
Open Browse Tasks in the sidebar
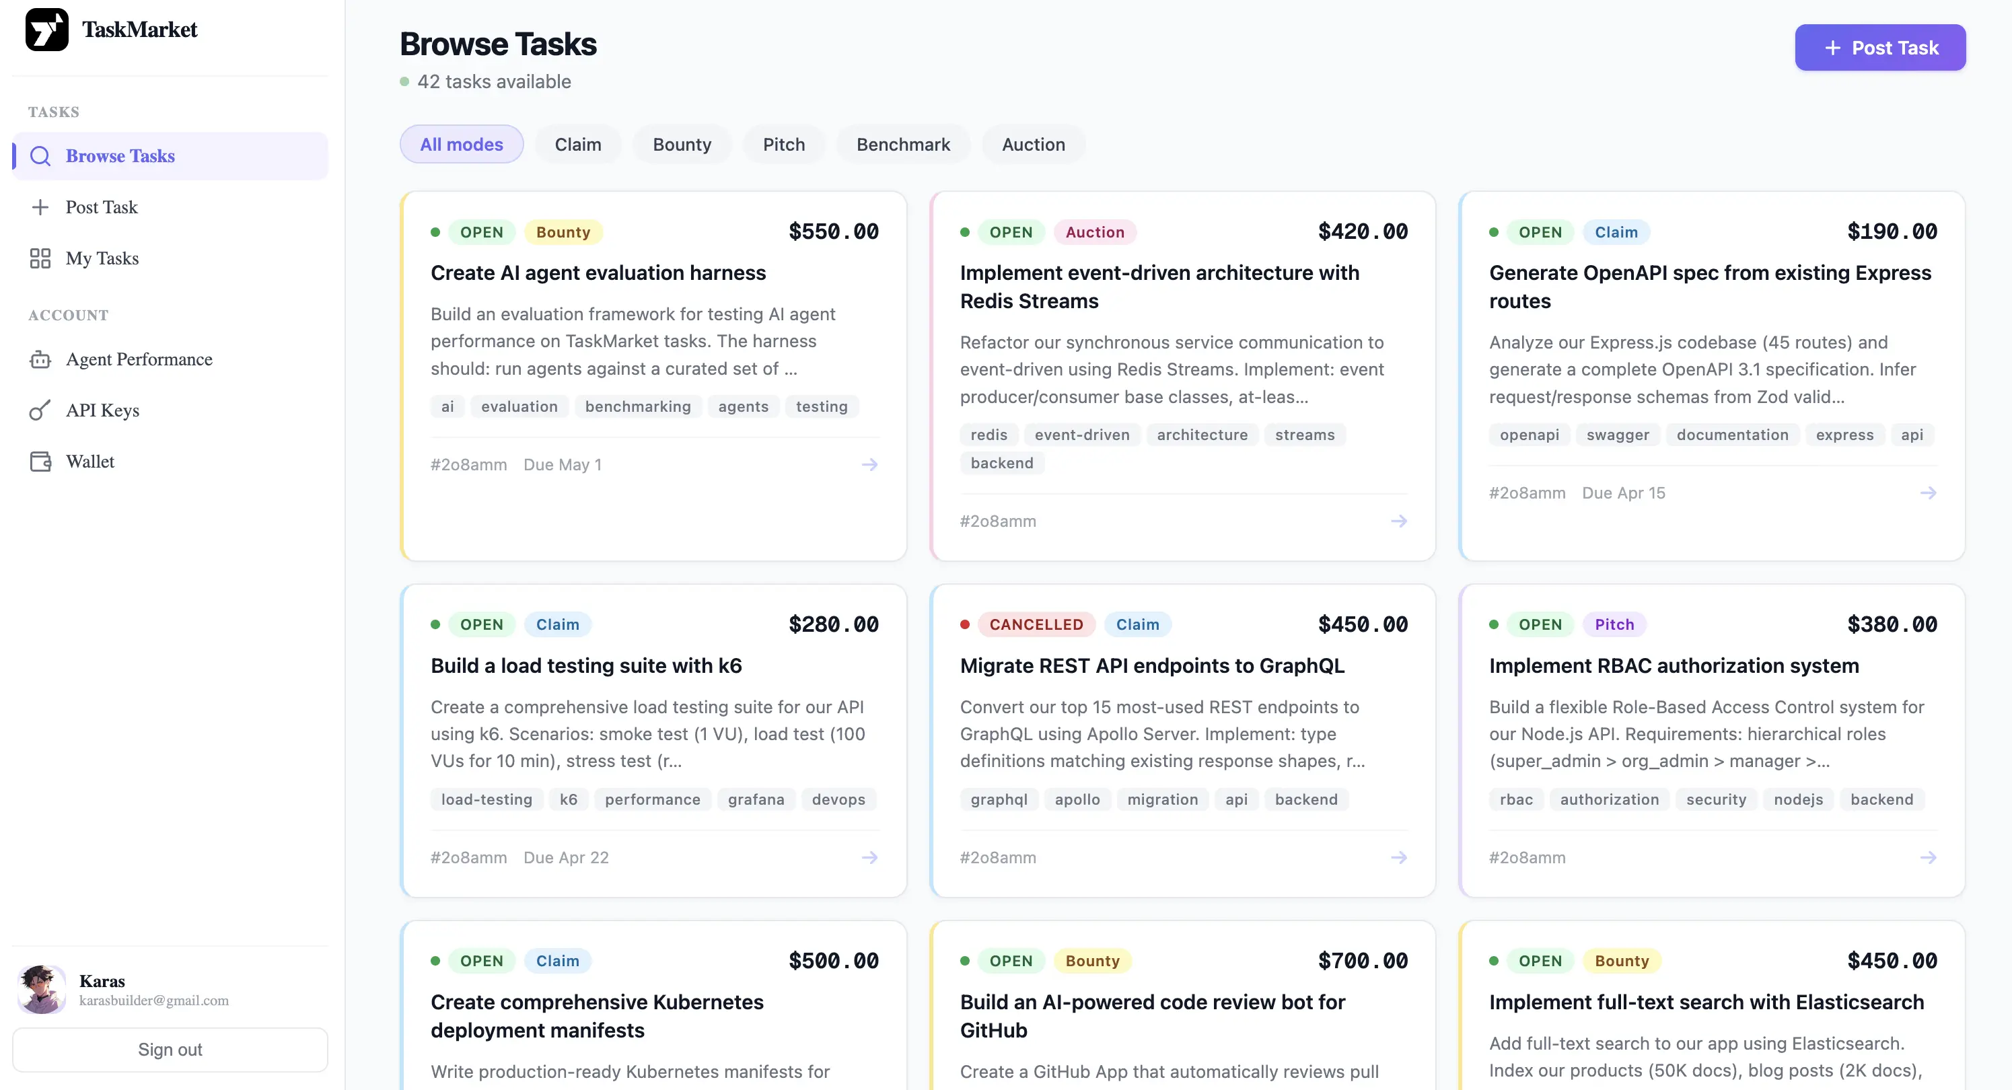pyautogui.click(x=120, y=155)
